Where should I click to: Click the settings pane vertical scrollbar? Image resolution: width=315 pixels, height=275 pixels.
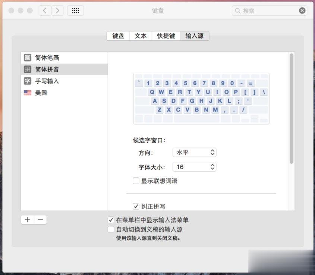[x=292, y=109]
